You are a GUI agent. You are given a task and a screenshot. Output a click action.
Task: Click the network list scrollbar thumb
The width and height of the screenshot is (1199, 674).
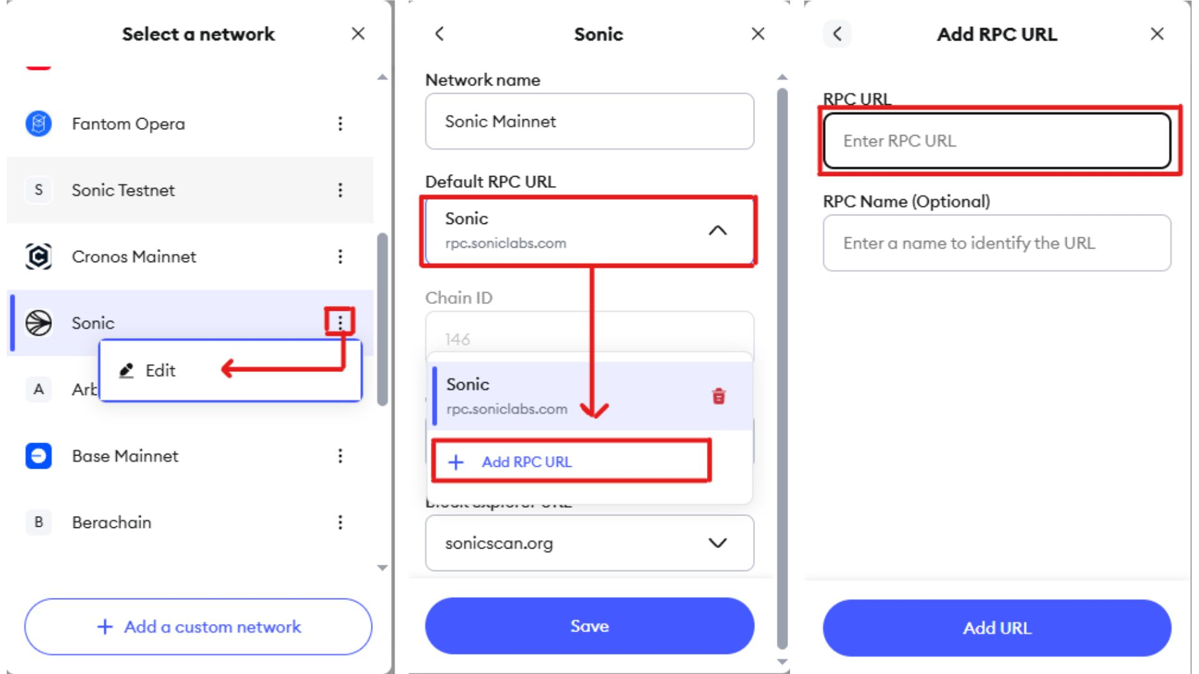tap(382, 318)
